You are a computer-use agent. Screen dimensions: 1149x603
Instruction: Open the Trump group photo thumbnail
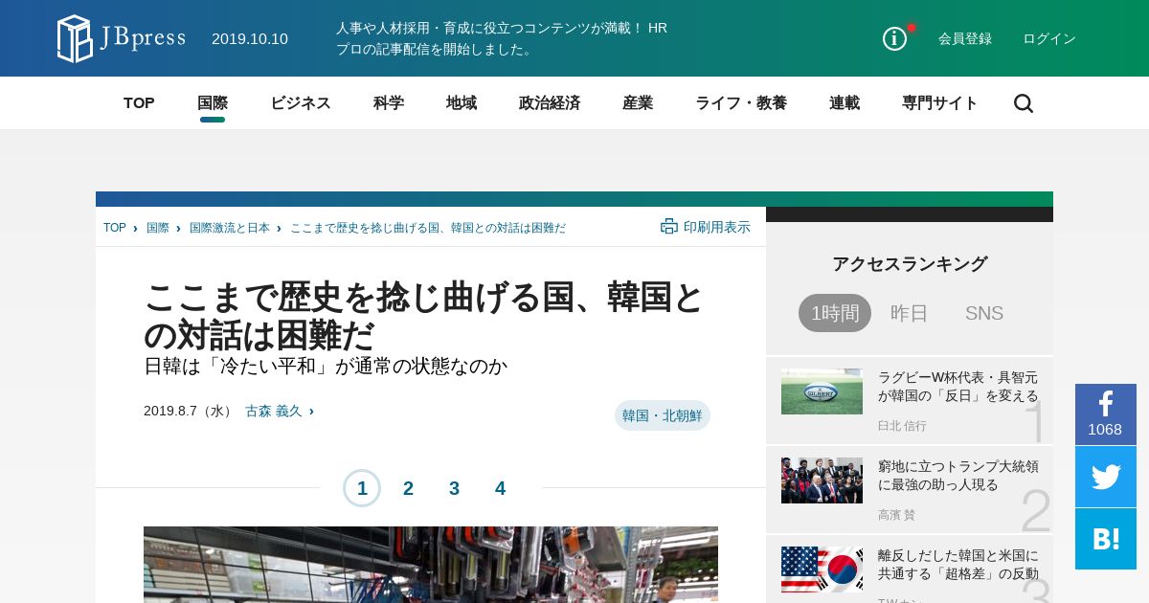pos(822,480)
